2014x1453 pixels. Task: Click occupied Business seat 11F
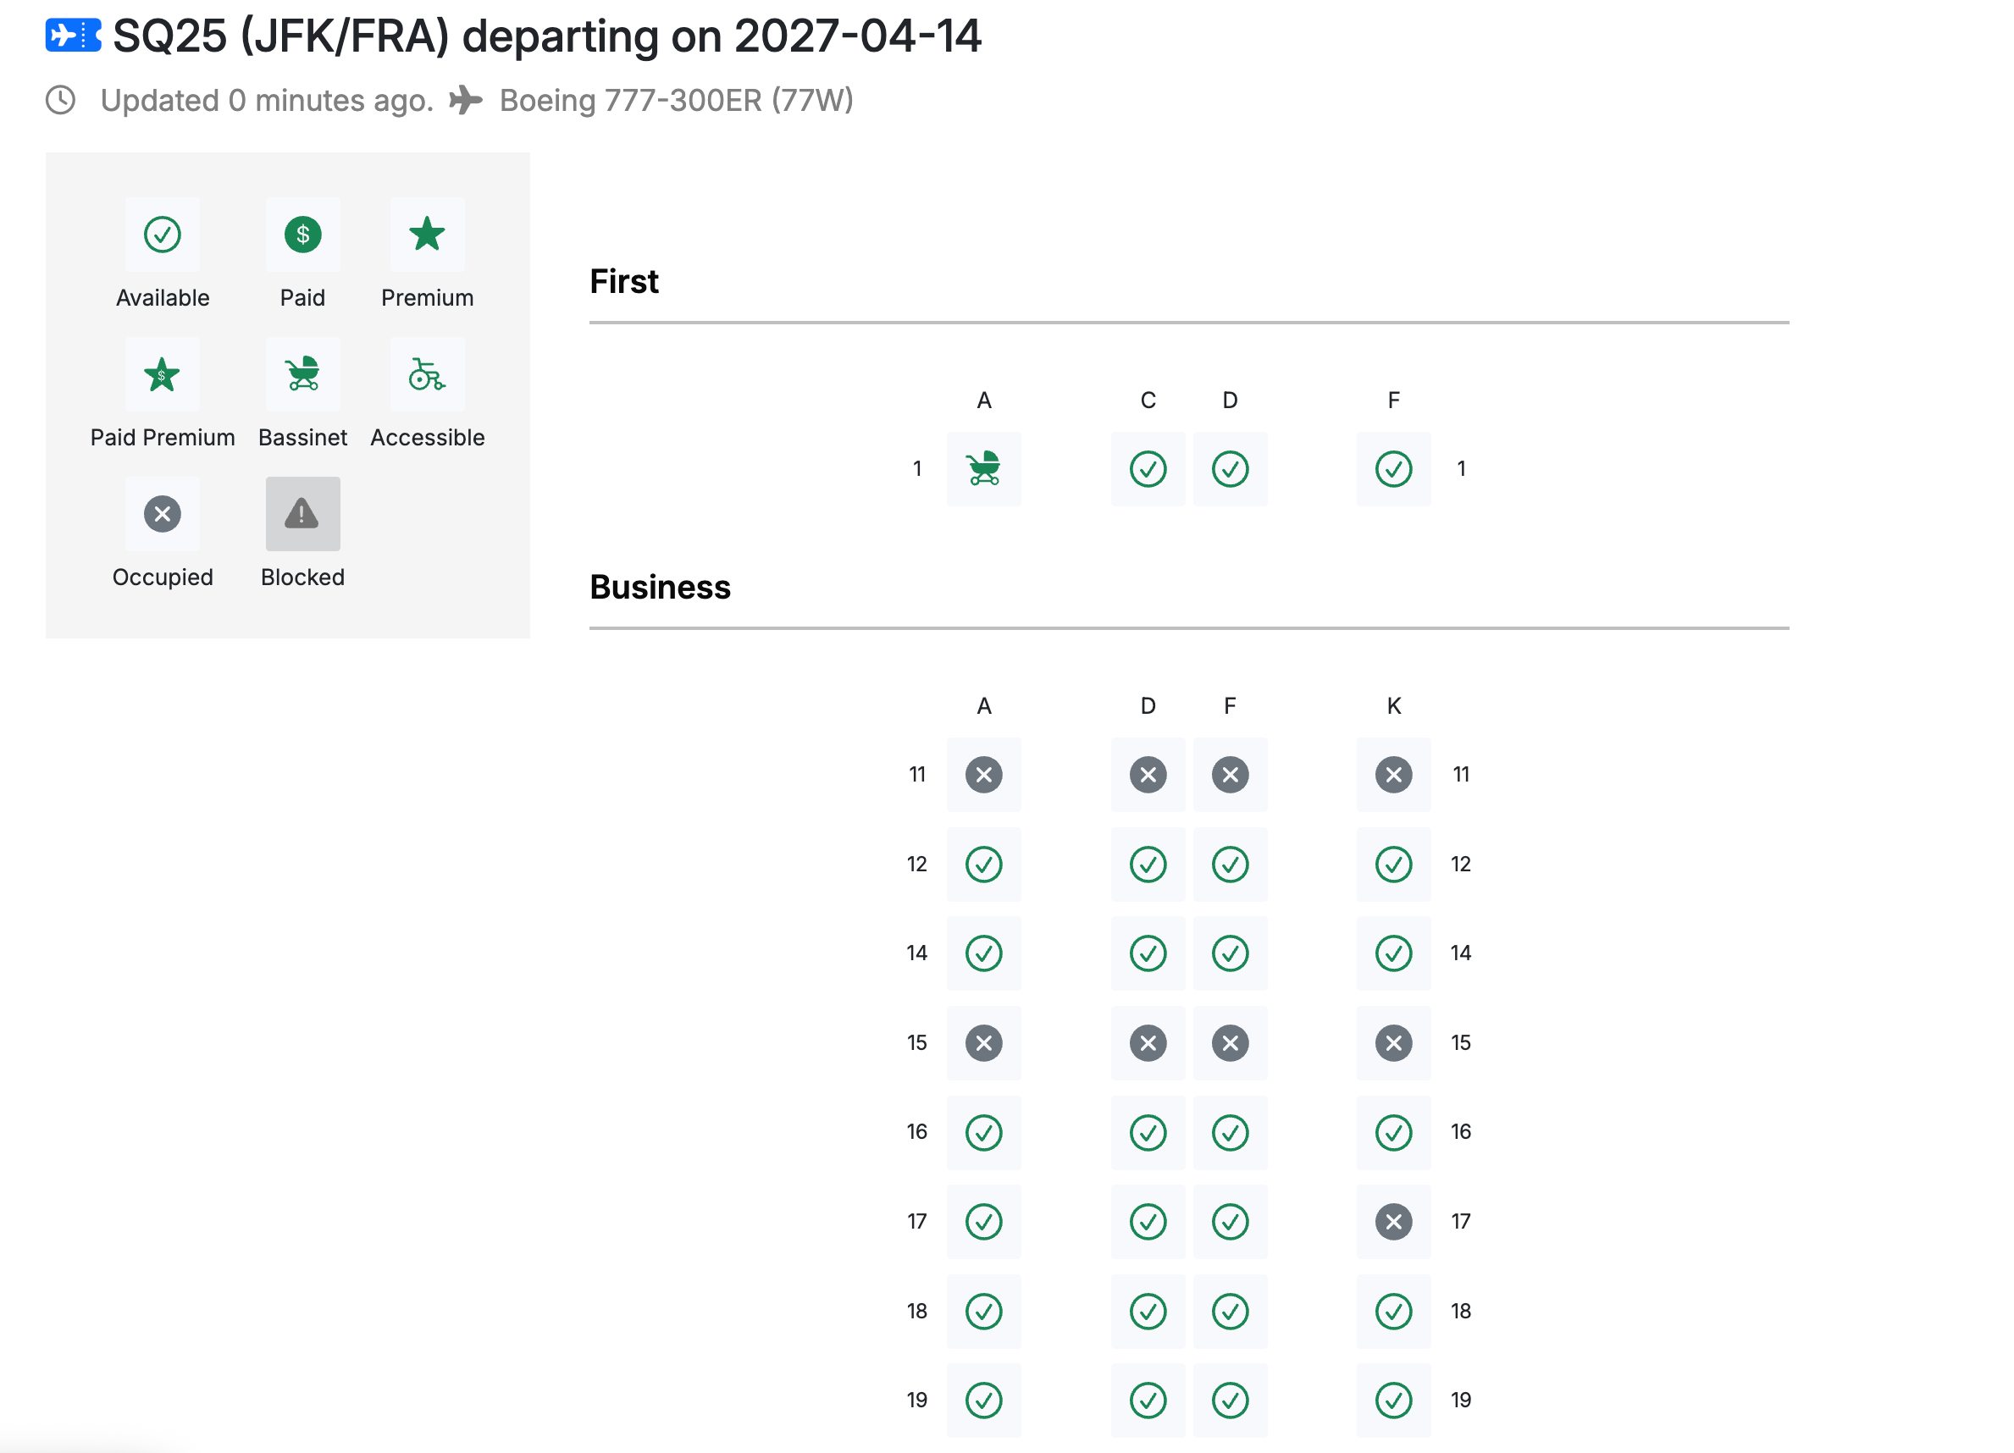click(x=1230, y=775)
